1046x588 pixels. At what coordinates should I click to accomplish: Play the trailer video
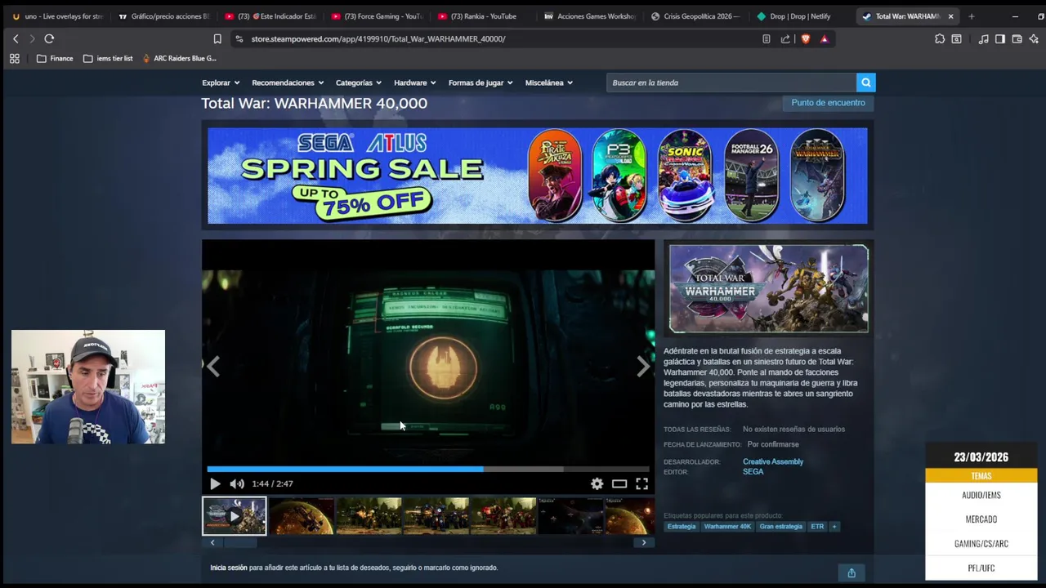click(x=215, y=483)
